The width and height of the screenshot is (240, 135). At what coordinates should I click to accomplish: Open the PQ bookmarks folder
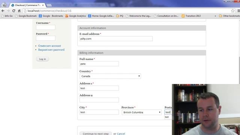[x=120, y=16]
